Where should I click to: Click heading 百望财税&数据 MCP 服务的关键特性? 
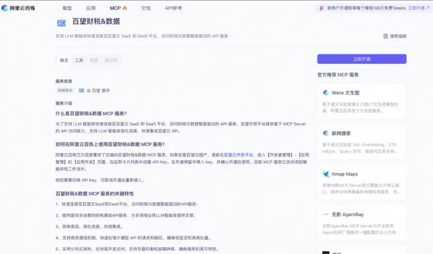[94, 194]
